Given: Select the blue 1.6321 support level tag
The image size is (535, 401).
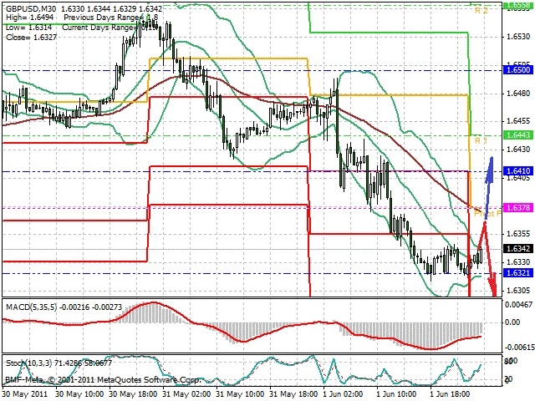Looking at the screenshot, I should click(518, 273).
